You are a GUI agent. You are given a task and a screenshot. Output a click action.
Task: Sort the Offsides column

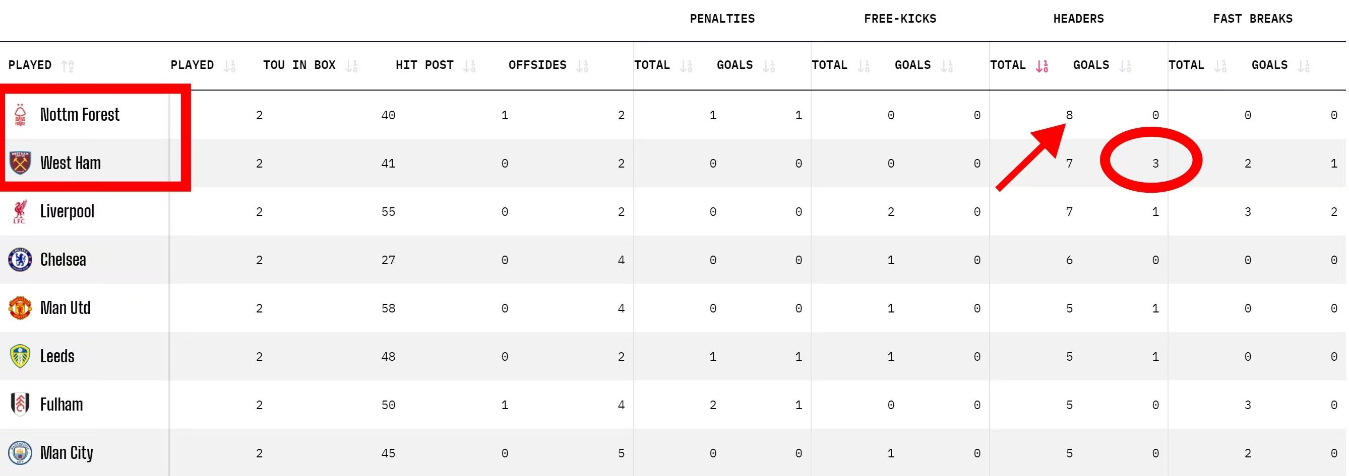[582, 66]
